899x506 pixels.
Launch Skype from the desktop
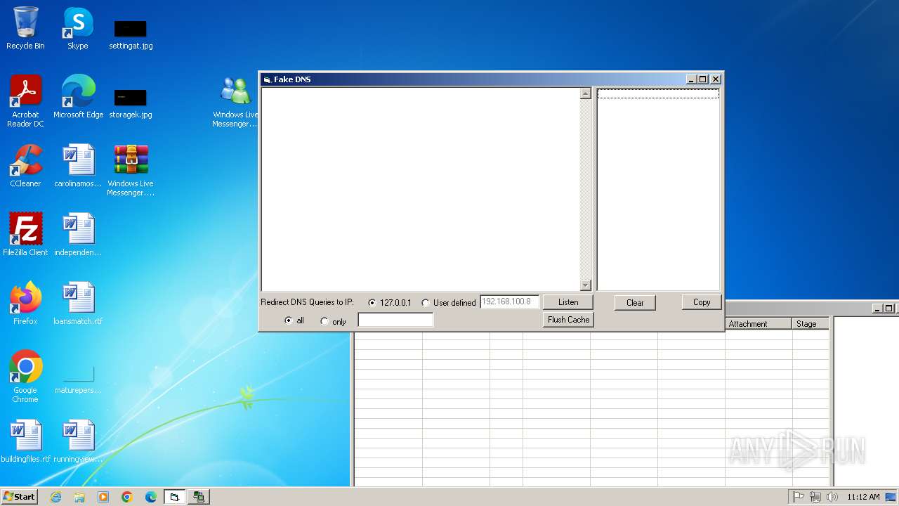(77, 28)
